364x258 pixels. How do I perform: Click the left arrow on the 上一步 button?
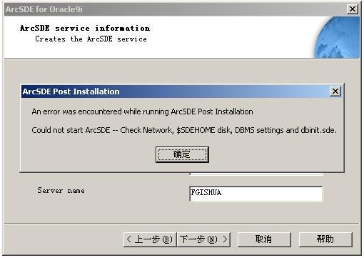coord(129,239)
